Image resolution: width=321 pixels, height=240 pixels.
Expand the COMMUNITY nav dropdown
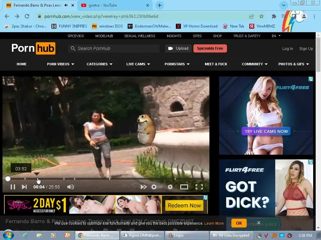(x=255, y=64)
